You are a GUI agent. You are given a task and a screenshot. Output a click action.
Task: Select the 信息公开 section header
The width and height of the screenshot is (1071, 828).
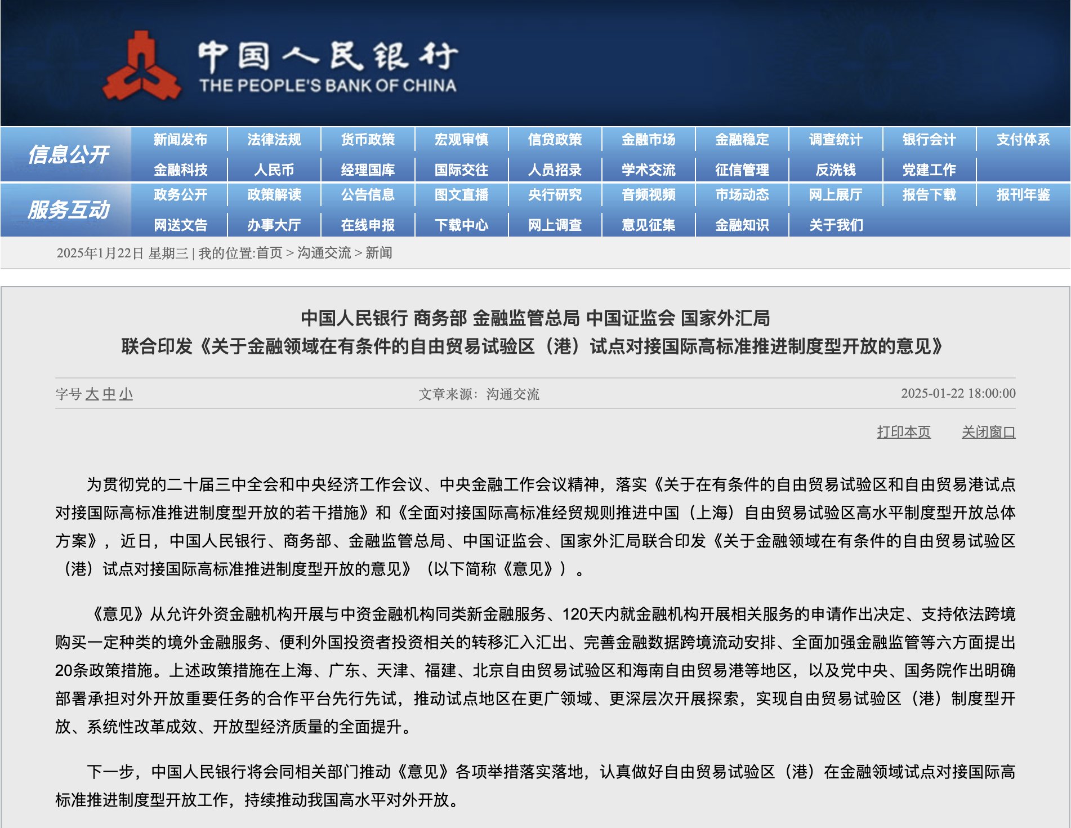pyautogui.click(x=68, y=154)
